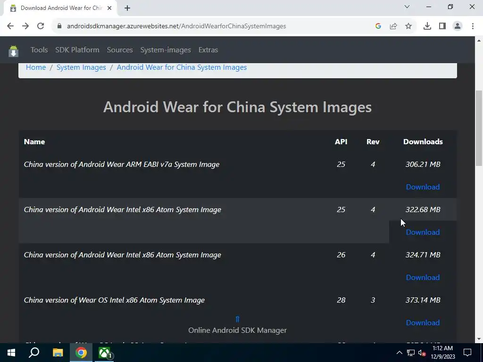The height and width of the screenshot is (362, 483).
Task: Download the ARM EABI v7a system image
Action: 423,187
